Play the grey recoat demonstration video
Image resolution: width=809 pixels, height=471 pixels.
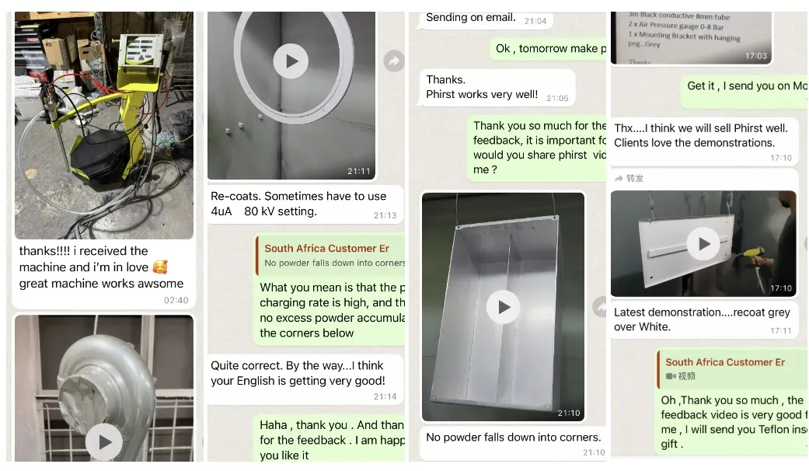pos(703,244)
